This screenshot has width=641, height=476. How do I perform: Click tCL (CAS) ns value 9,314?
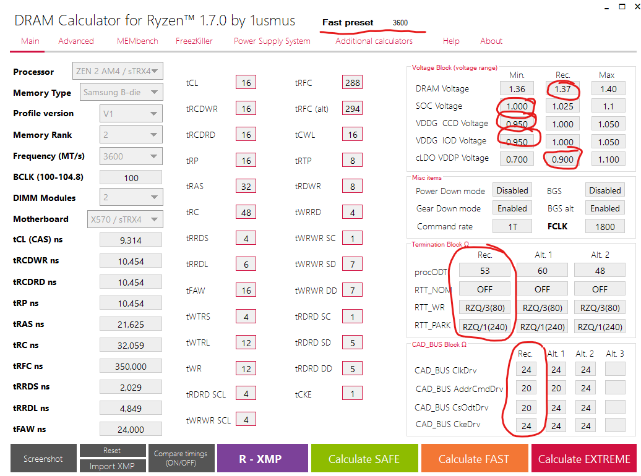tap(131, 240)
